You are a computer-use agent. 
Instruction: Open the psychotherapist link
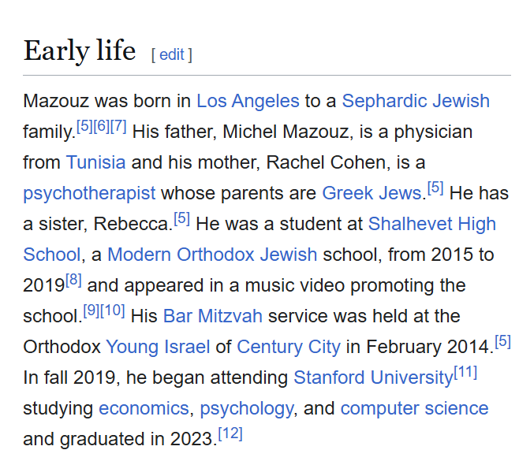tap(89, 193)
